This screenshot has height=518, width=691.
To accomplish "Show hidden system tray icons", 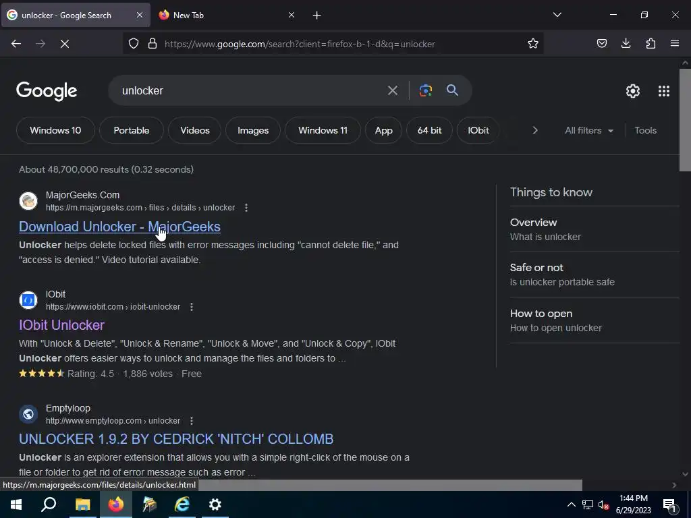I will tap(571, 505).
